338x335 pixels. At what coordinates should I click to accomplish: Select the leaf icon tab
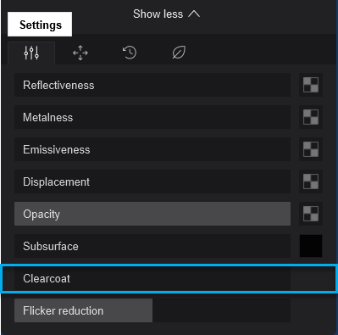point(179,53)
